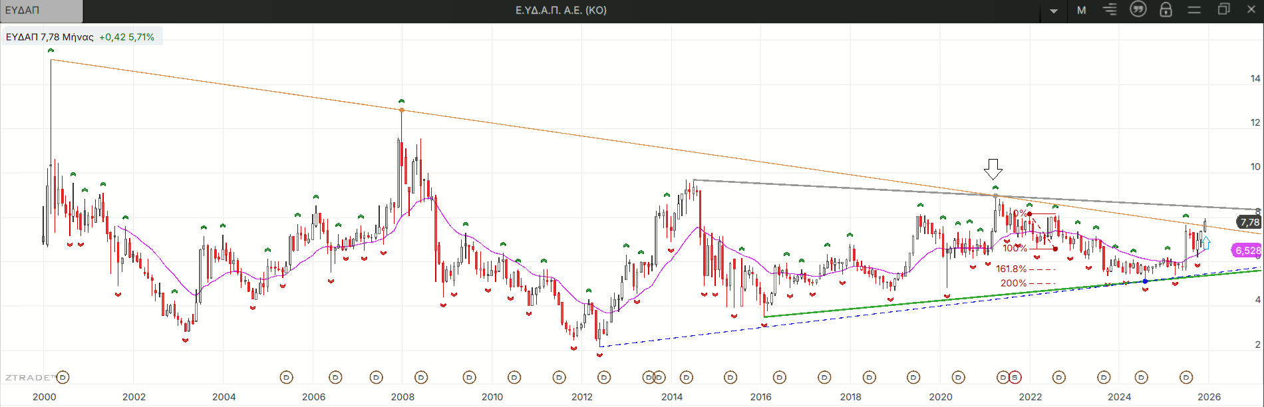Select the Fibonacci 161.8% level label
This screenshot has width=1264, height=407.
coord(1011,269)
